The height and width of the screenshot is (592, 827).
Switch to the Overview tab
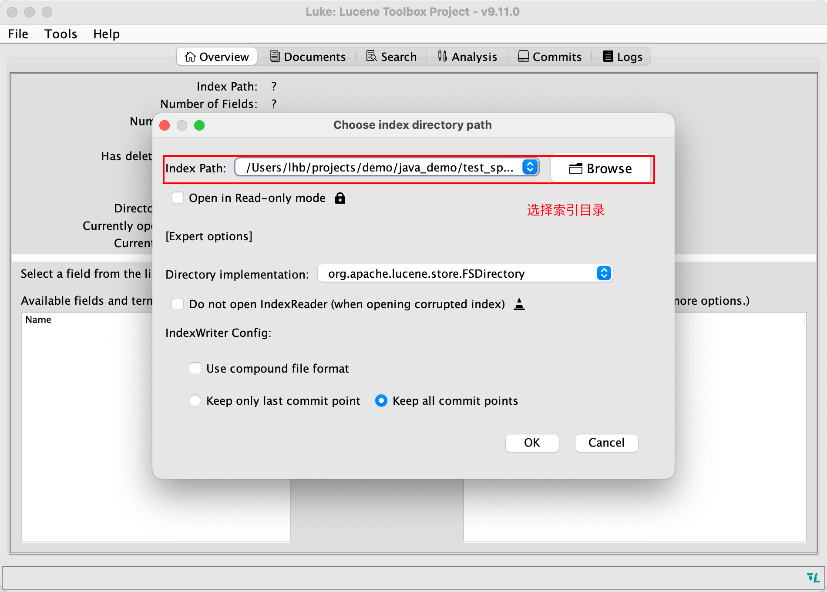point(217,57)
